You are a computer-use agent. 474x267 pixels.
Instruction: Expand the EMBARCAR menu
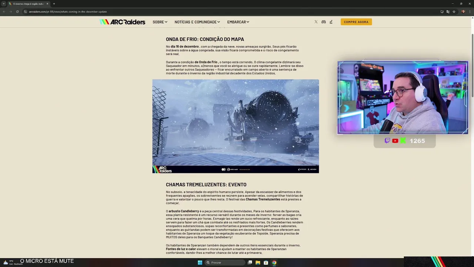(238, 22)
